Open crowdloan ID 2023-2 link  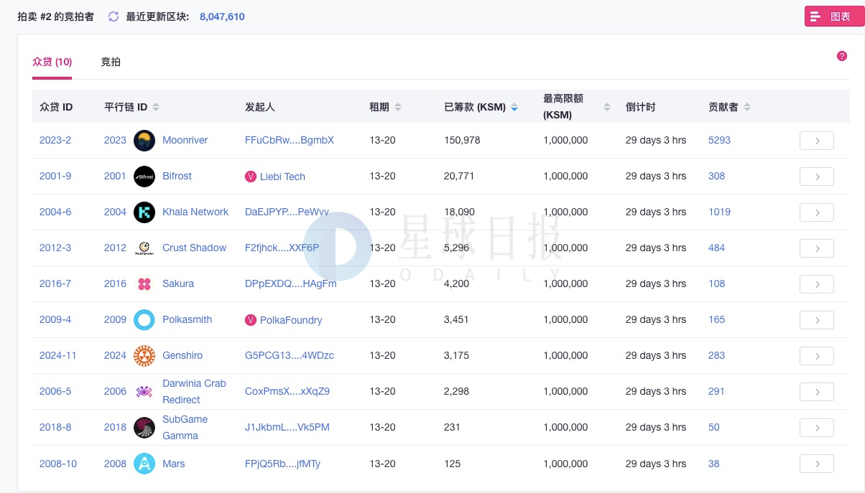point(55,141)
